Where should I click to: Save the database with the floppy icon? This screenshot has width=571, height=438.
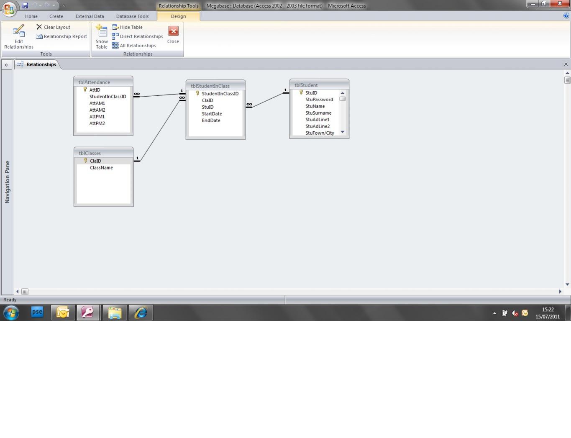25,5
